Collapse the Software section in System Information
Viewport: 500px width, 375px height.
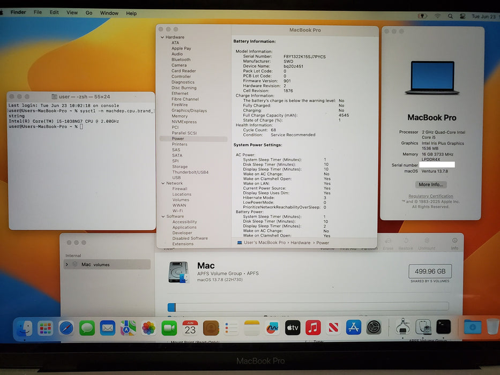click(x=163, y=216)
